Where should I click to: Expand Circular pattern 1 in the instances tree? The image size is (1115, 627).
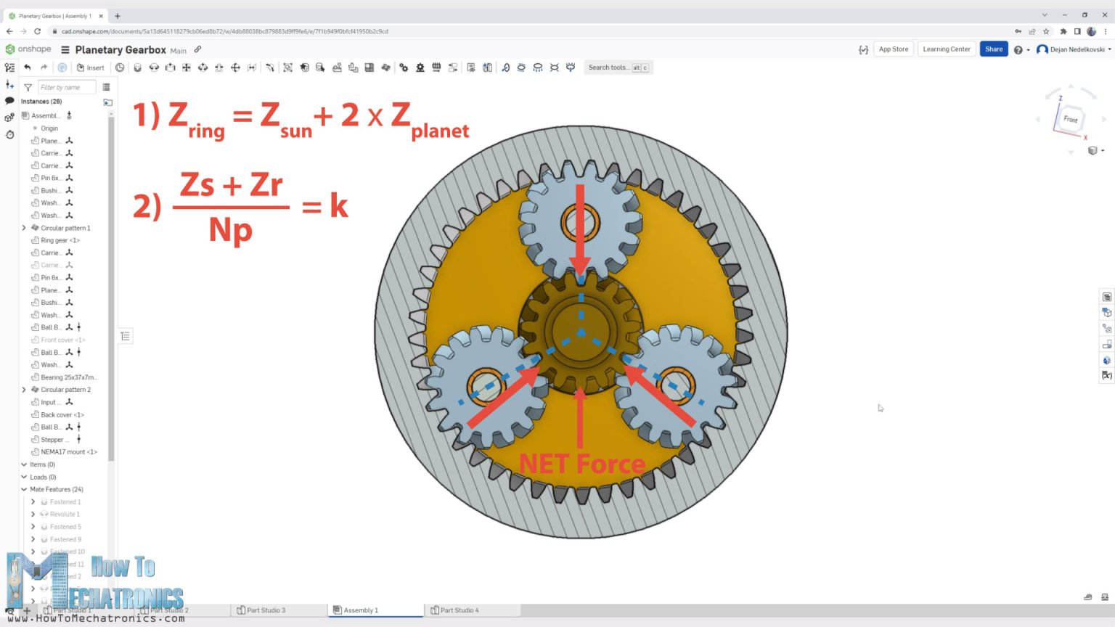coord(23,228)
